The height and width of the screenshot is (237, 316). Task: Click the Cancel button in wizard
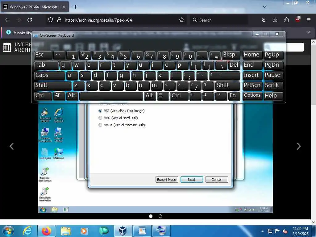pos(216,179)
